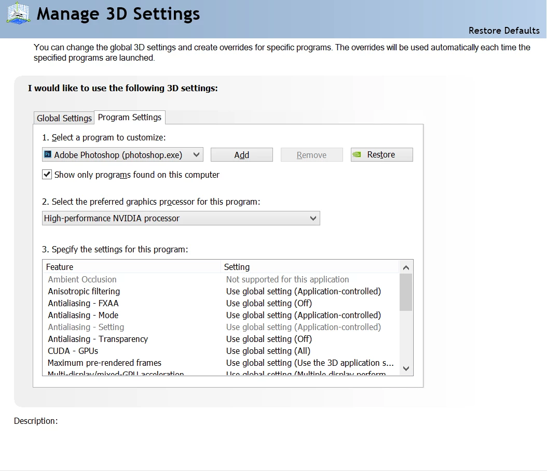Select the Antialiasing - FXAA feature
This screenshot has width=547, height=471.
(83, 303)
